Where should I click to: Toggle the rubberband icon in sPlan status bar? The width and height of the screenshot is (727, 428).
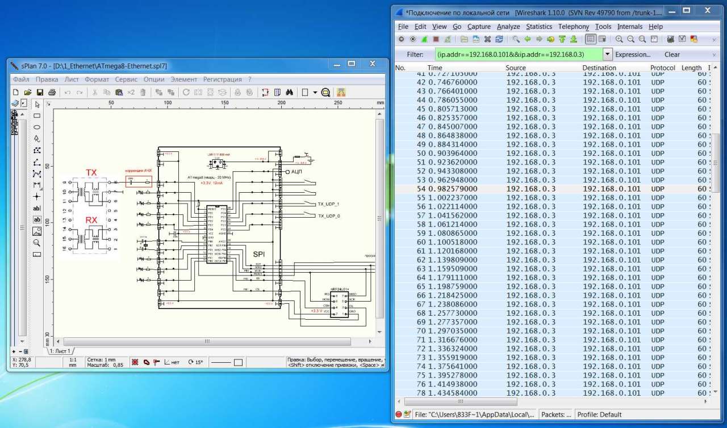(146, 362)
